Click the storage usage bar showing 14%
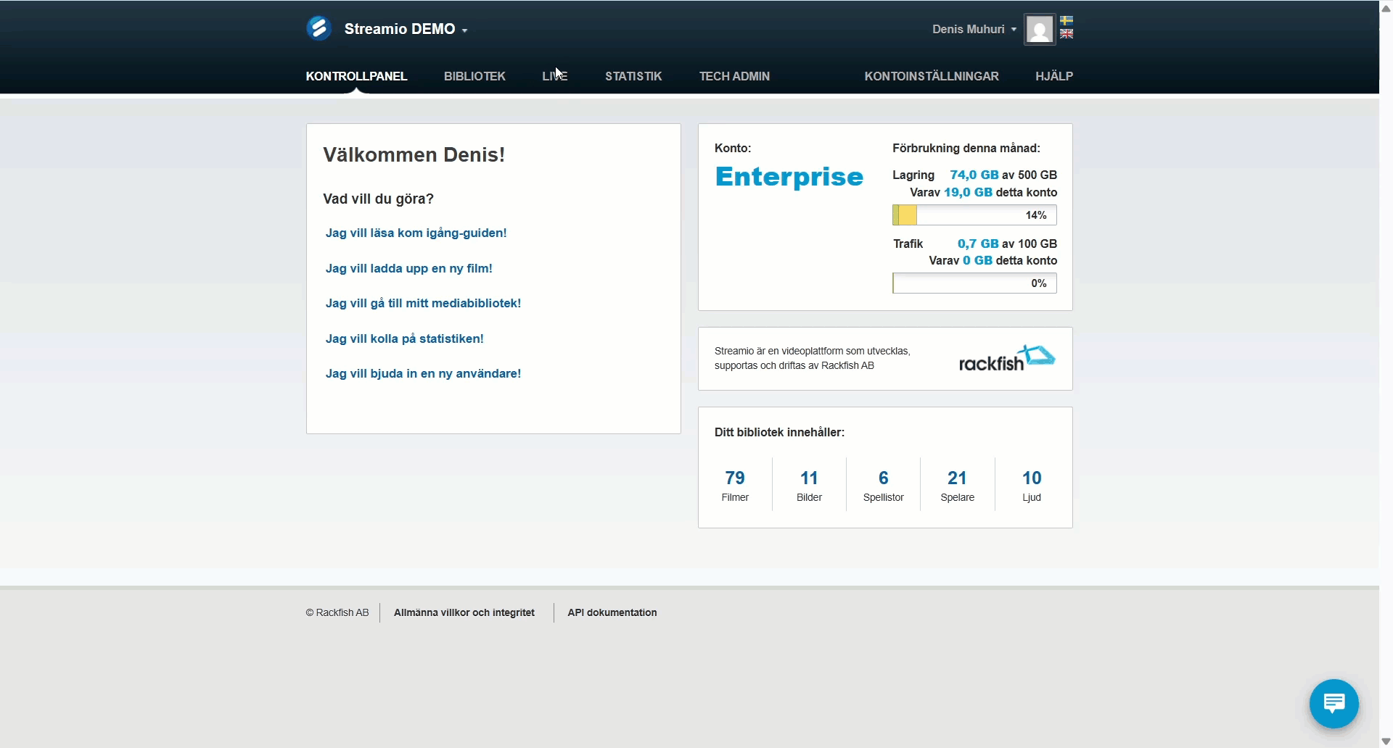This screenshot has height=748, width=1393. pyautogui.click(x=974, y=215)
